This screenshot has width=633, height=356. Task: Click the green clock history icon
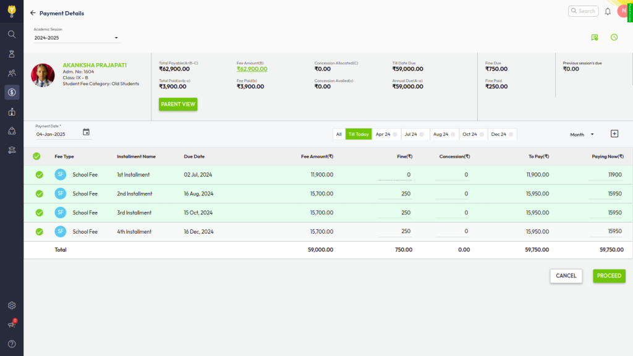[614, 37]
